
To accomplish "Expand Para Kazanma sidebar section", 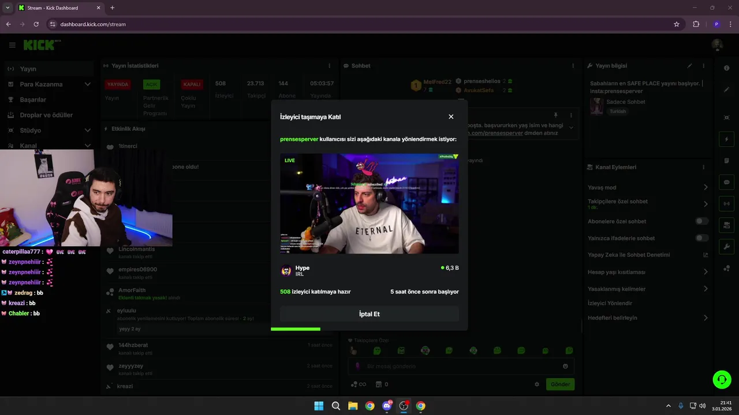I will tap(87, 84).
